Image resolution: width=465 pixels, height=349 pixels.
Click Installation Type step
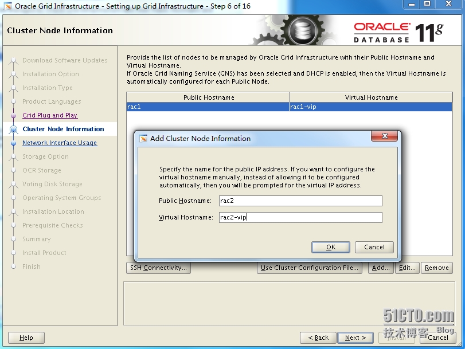[x=48, y=88]
